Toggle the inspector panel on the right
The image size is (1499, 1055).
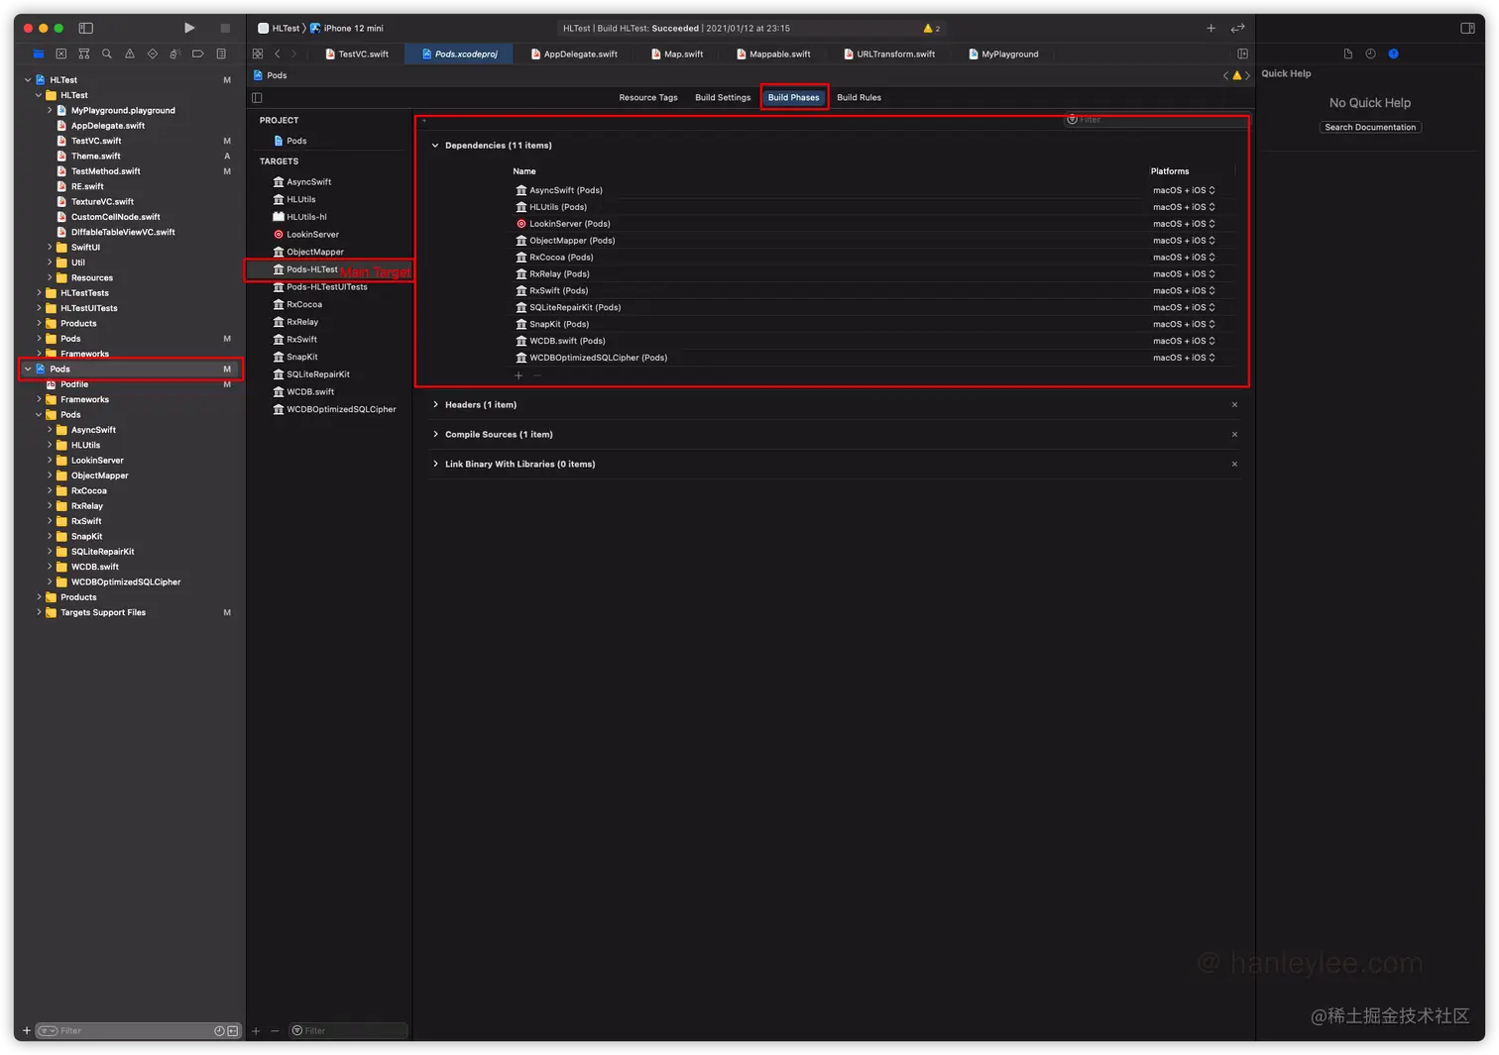(1468, 28)
